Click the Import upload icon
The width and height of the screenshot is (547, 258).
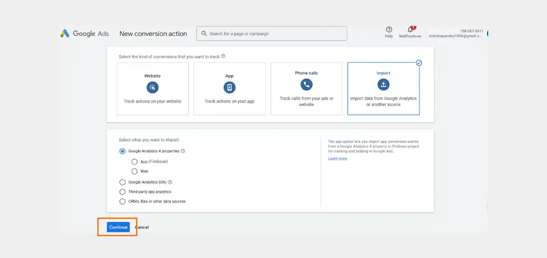tap(383, 84)
